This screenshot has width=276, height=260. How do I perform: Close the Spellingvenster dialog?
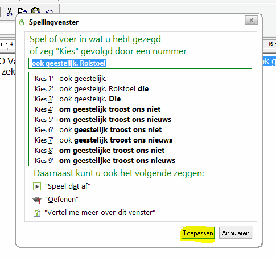pos(252,20)
